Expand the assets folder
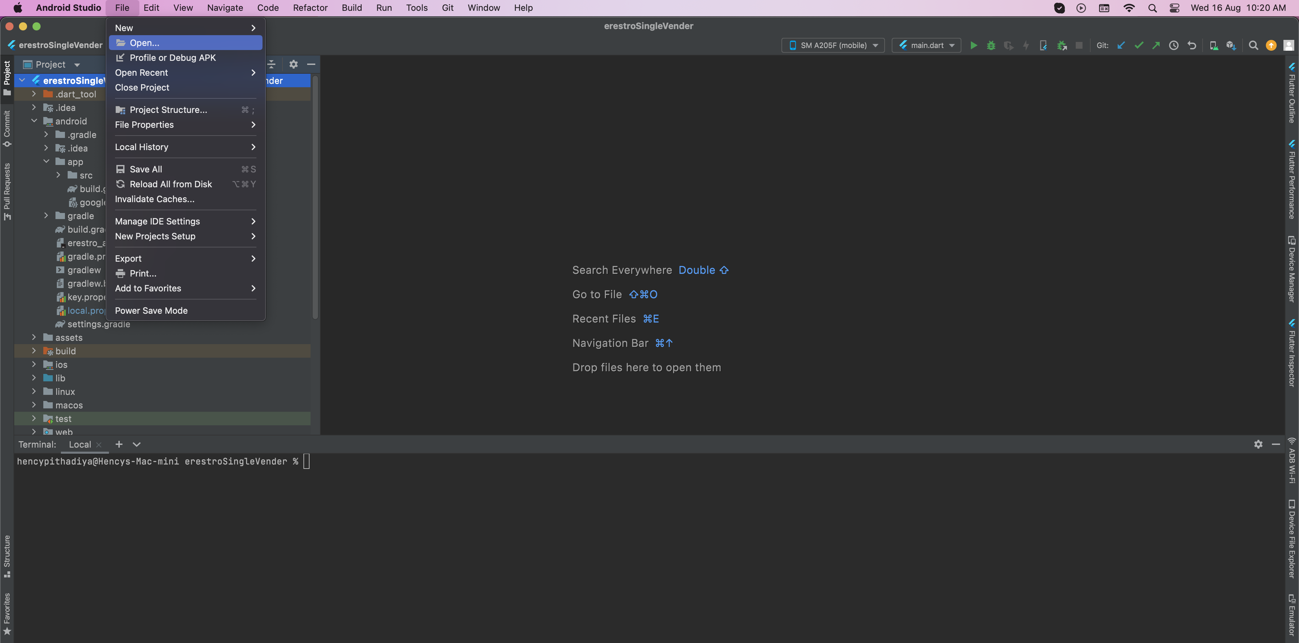This screenshot has width=1299, height=643. pyautogui.click(x=34, y=337)
